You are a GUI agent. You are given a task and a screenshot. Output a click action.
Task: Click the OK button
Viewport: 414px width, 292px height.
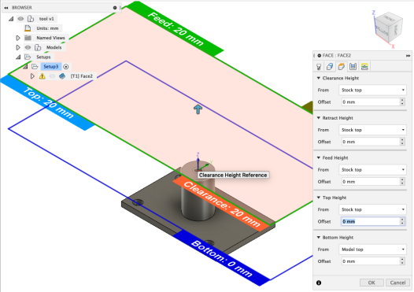pyautogui.click(x=371, y=283)
